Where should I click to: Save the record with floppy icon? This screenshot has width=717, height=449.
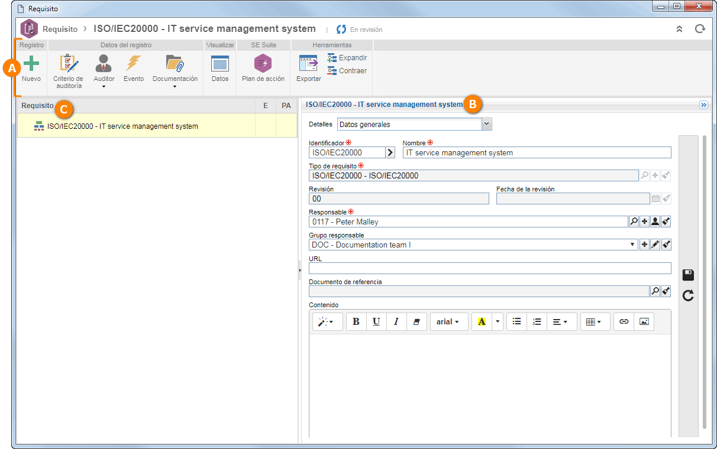(688, 275)
